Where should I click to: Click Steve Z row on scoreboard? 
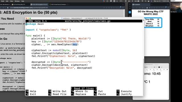click(x=152, y=24)
